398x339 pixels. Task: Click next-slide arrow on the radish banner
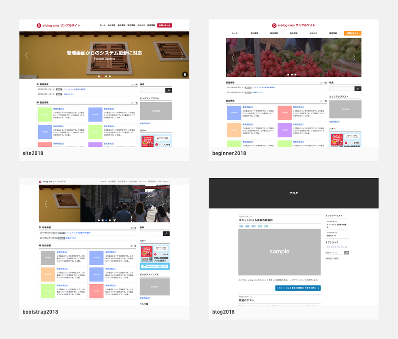pyautogui.click(x=354, y=58)
